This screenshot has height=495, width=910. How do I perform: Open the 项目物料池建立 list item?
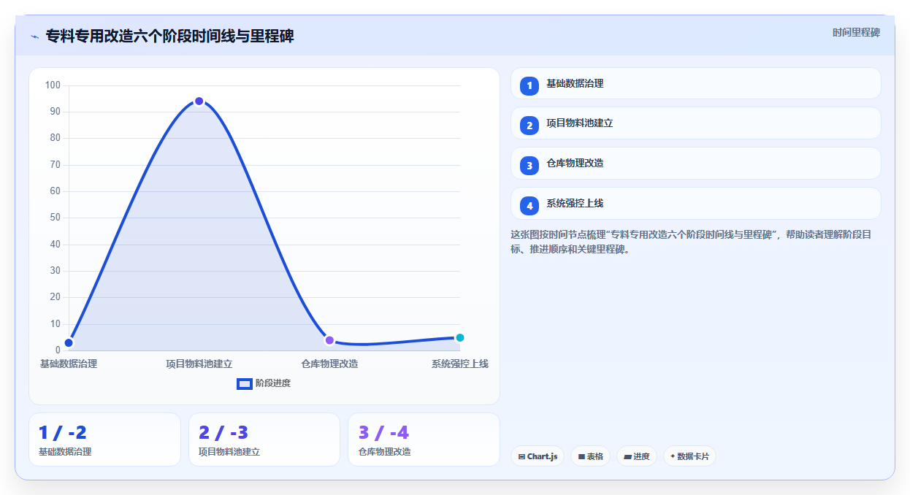coord(696,123)
